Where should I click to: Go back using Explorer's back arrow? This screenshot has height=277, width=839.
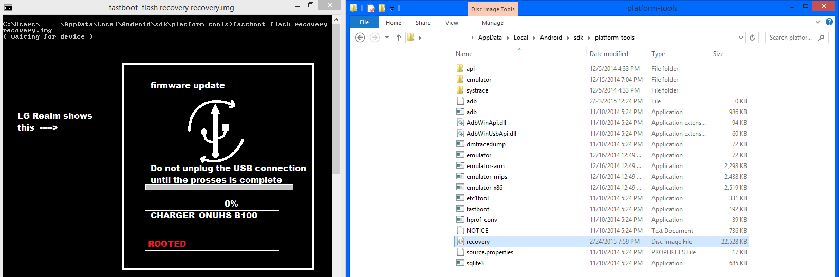click(360, 38)
